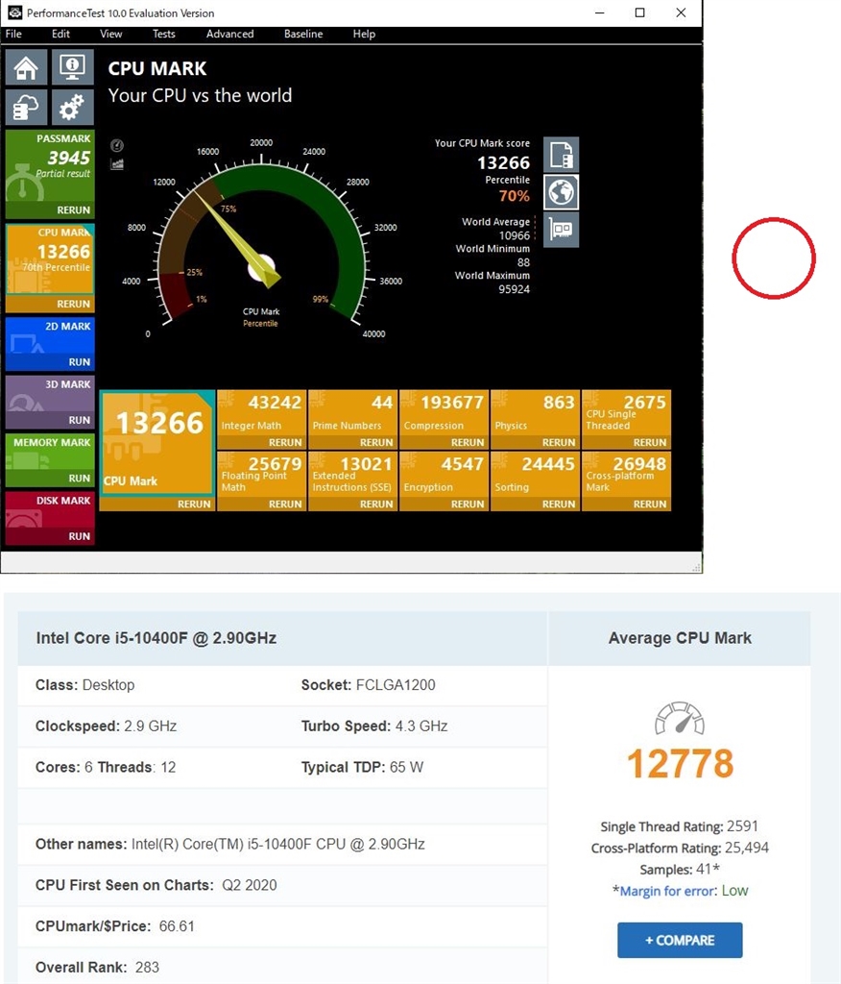This screenshot has width=841, height=984.
Task: Click the World Minimum value 88
Action: coord(523,262)
